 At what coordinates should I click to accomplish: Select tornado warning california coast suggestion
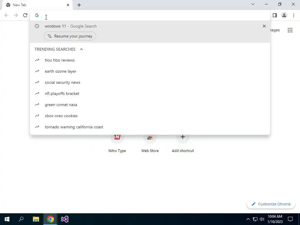click(x=150, y=127)
